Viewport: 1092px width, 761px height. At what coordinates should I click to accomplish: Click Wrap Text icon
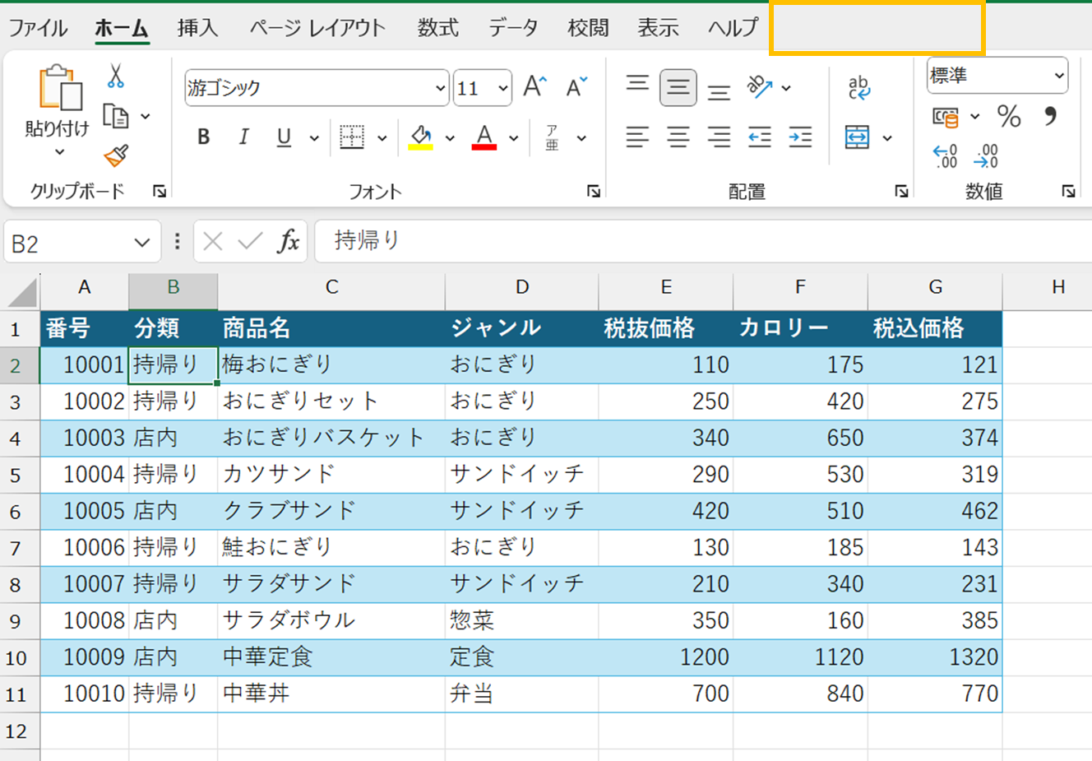click(x=858, y=87)
